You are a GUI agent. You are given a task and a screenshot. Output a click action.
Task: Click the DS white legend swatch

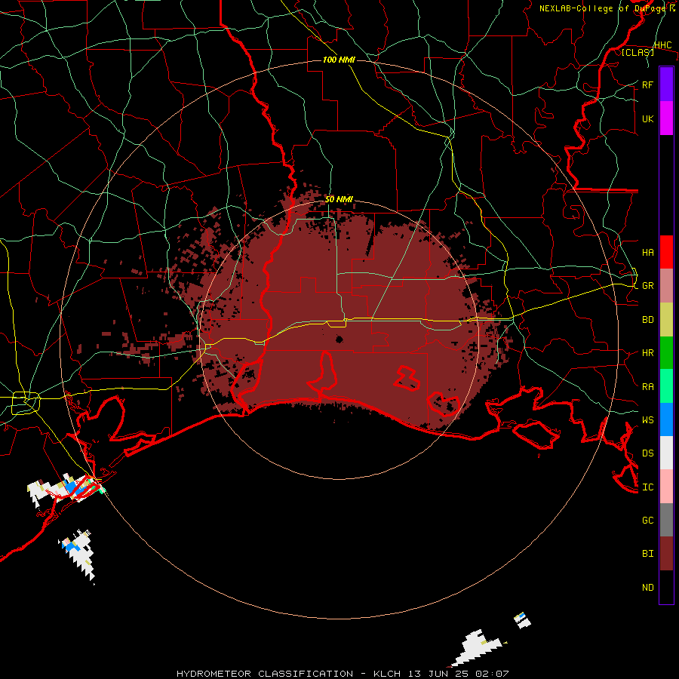pos(666,453)
